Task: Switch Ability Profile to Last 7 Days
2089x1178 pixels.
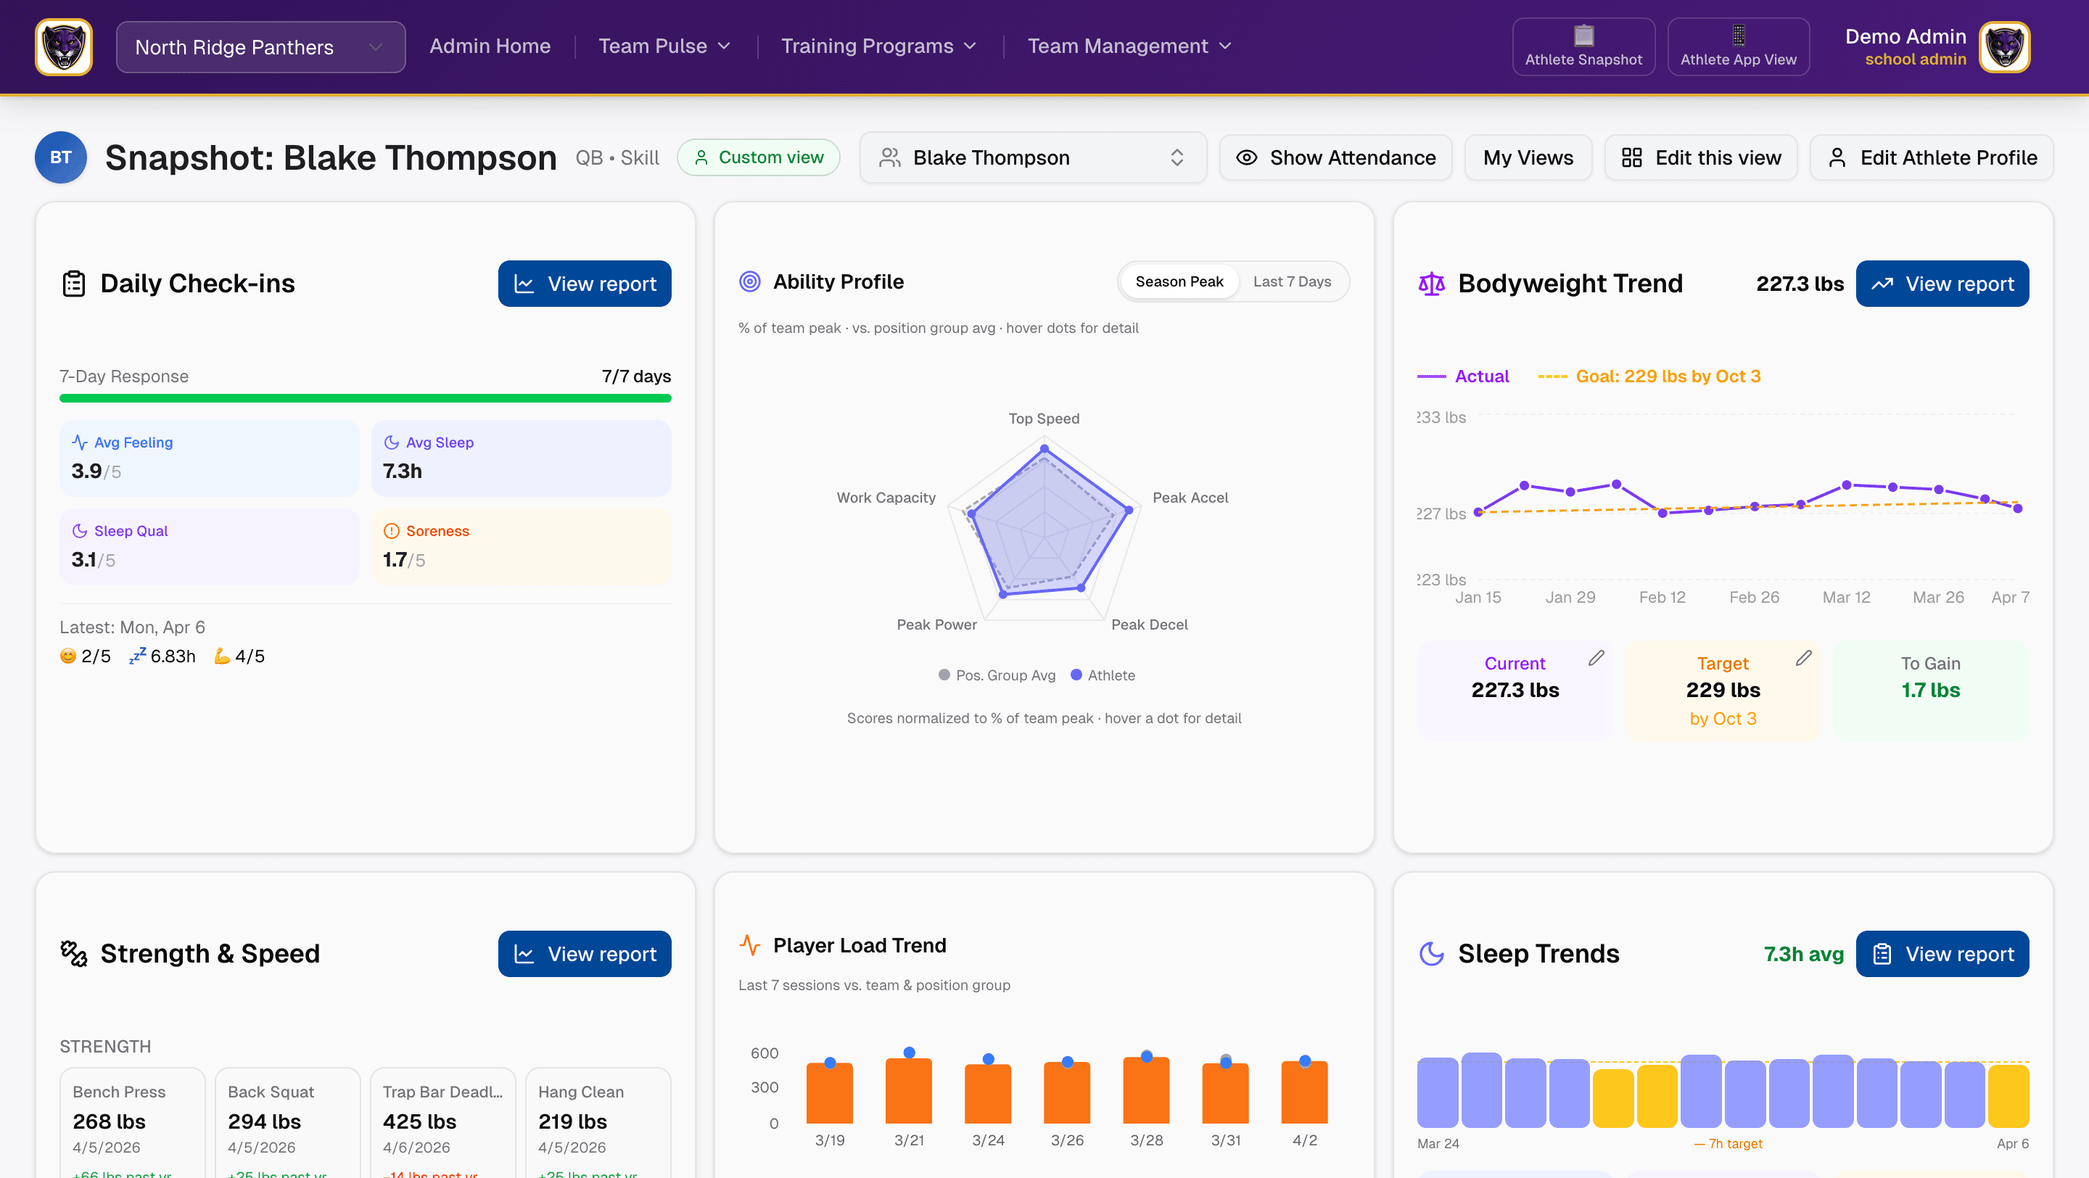Action: pyautogui.click(x=1291, y=281)
